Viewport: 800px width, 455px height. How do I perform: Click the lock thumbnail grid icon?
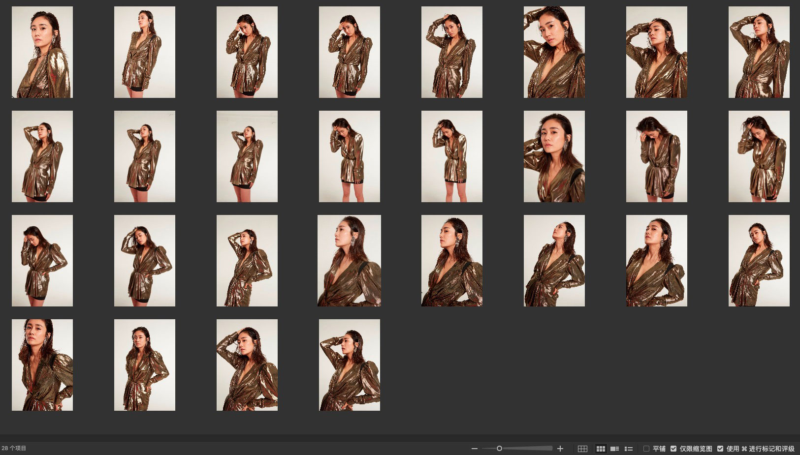[x=582, y=449]
